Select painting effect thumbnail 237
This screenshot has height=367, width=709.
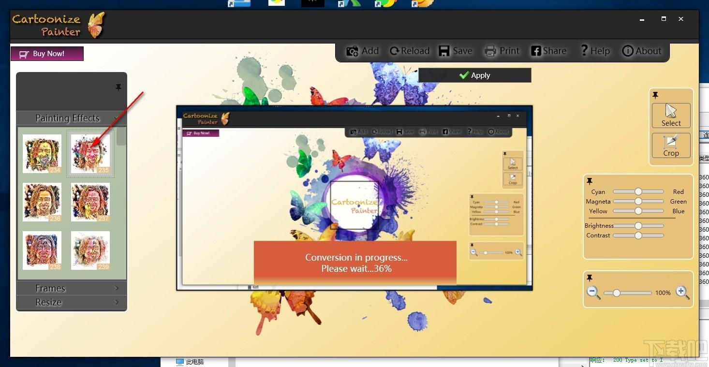tap(90, 202)
